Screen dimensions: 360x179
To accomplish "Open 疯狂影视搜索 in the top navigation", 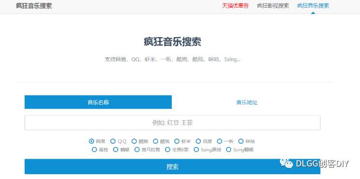I will 273,6.
